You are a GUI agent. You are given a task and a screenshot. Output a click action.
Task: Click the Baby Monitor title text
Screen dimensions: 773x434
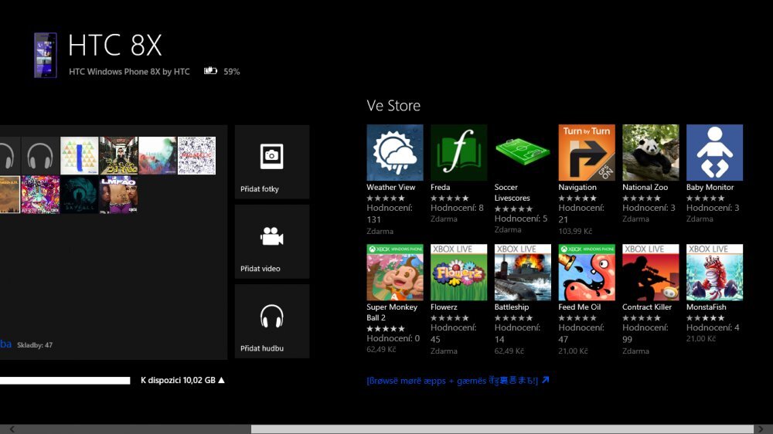710,187
